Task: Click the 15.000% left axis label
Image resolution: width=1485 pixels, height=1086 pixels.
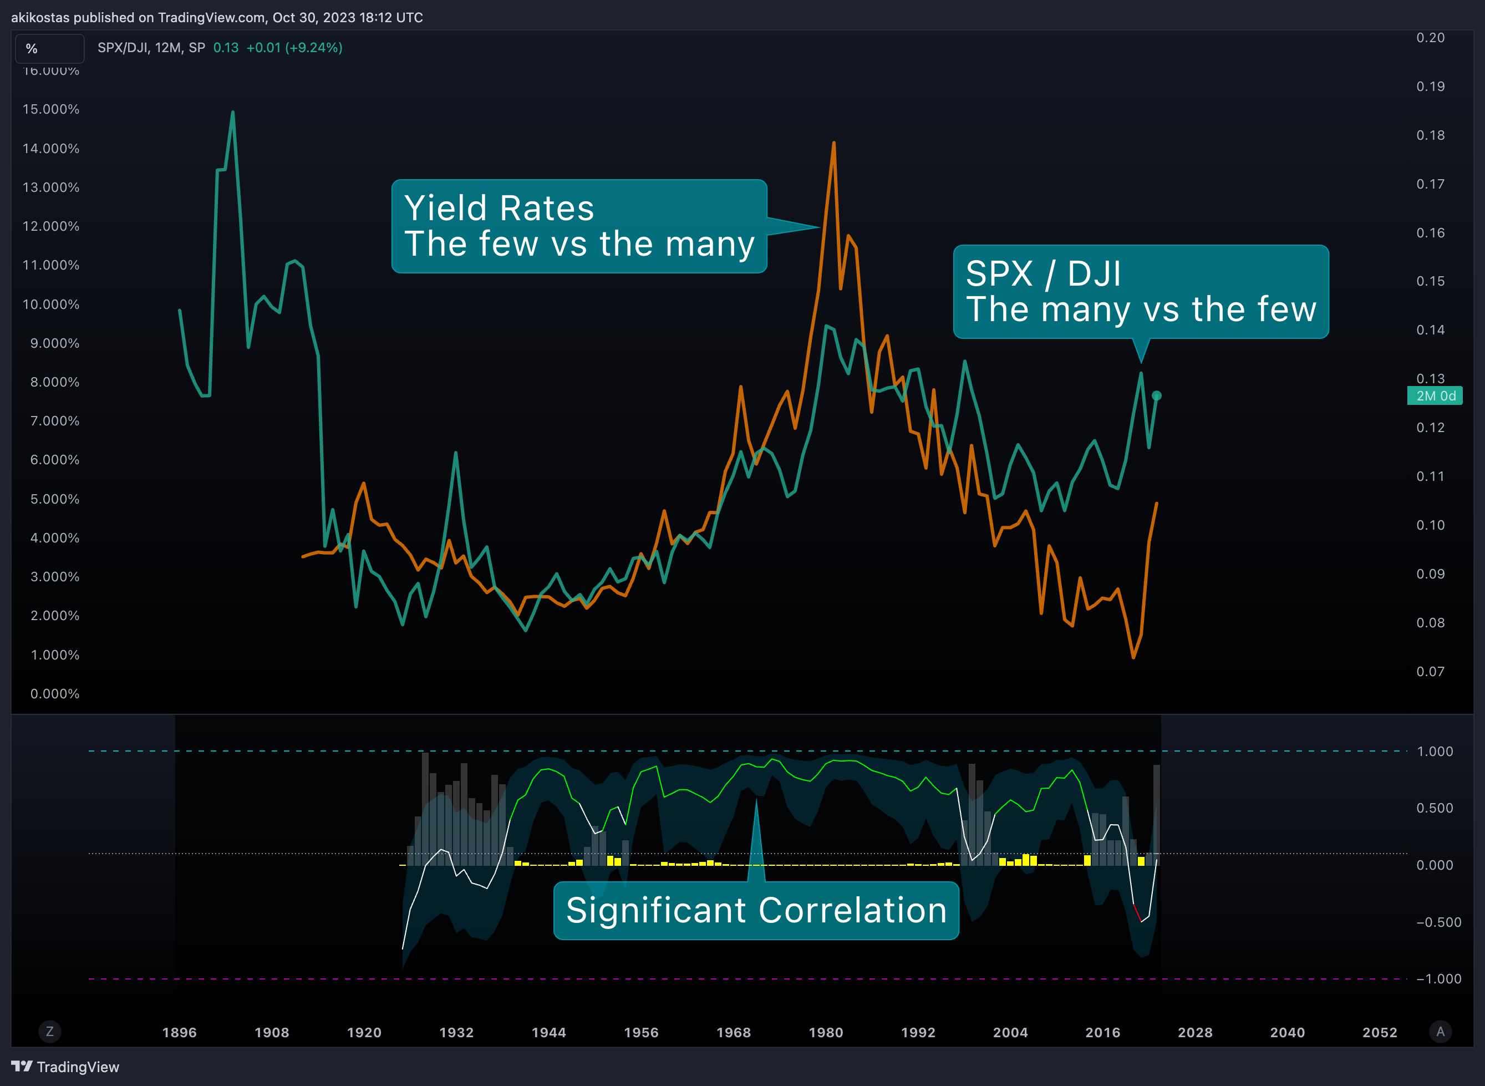Action: tap(51, 109)
